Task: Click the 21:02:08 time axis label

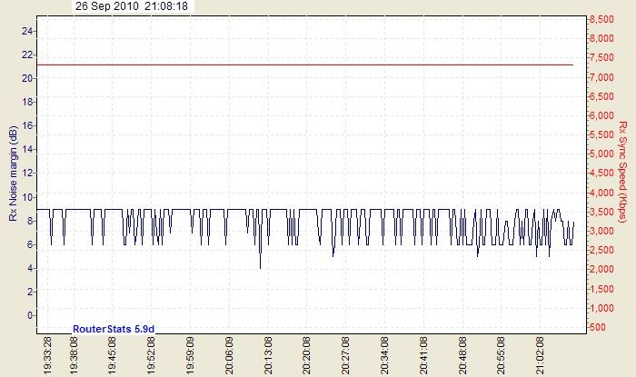Action: click(x=542, y=355)
